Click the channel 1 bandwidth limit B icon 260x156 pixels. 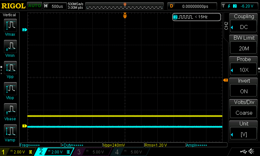(x=31, y=152)
